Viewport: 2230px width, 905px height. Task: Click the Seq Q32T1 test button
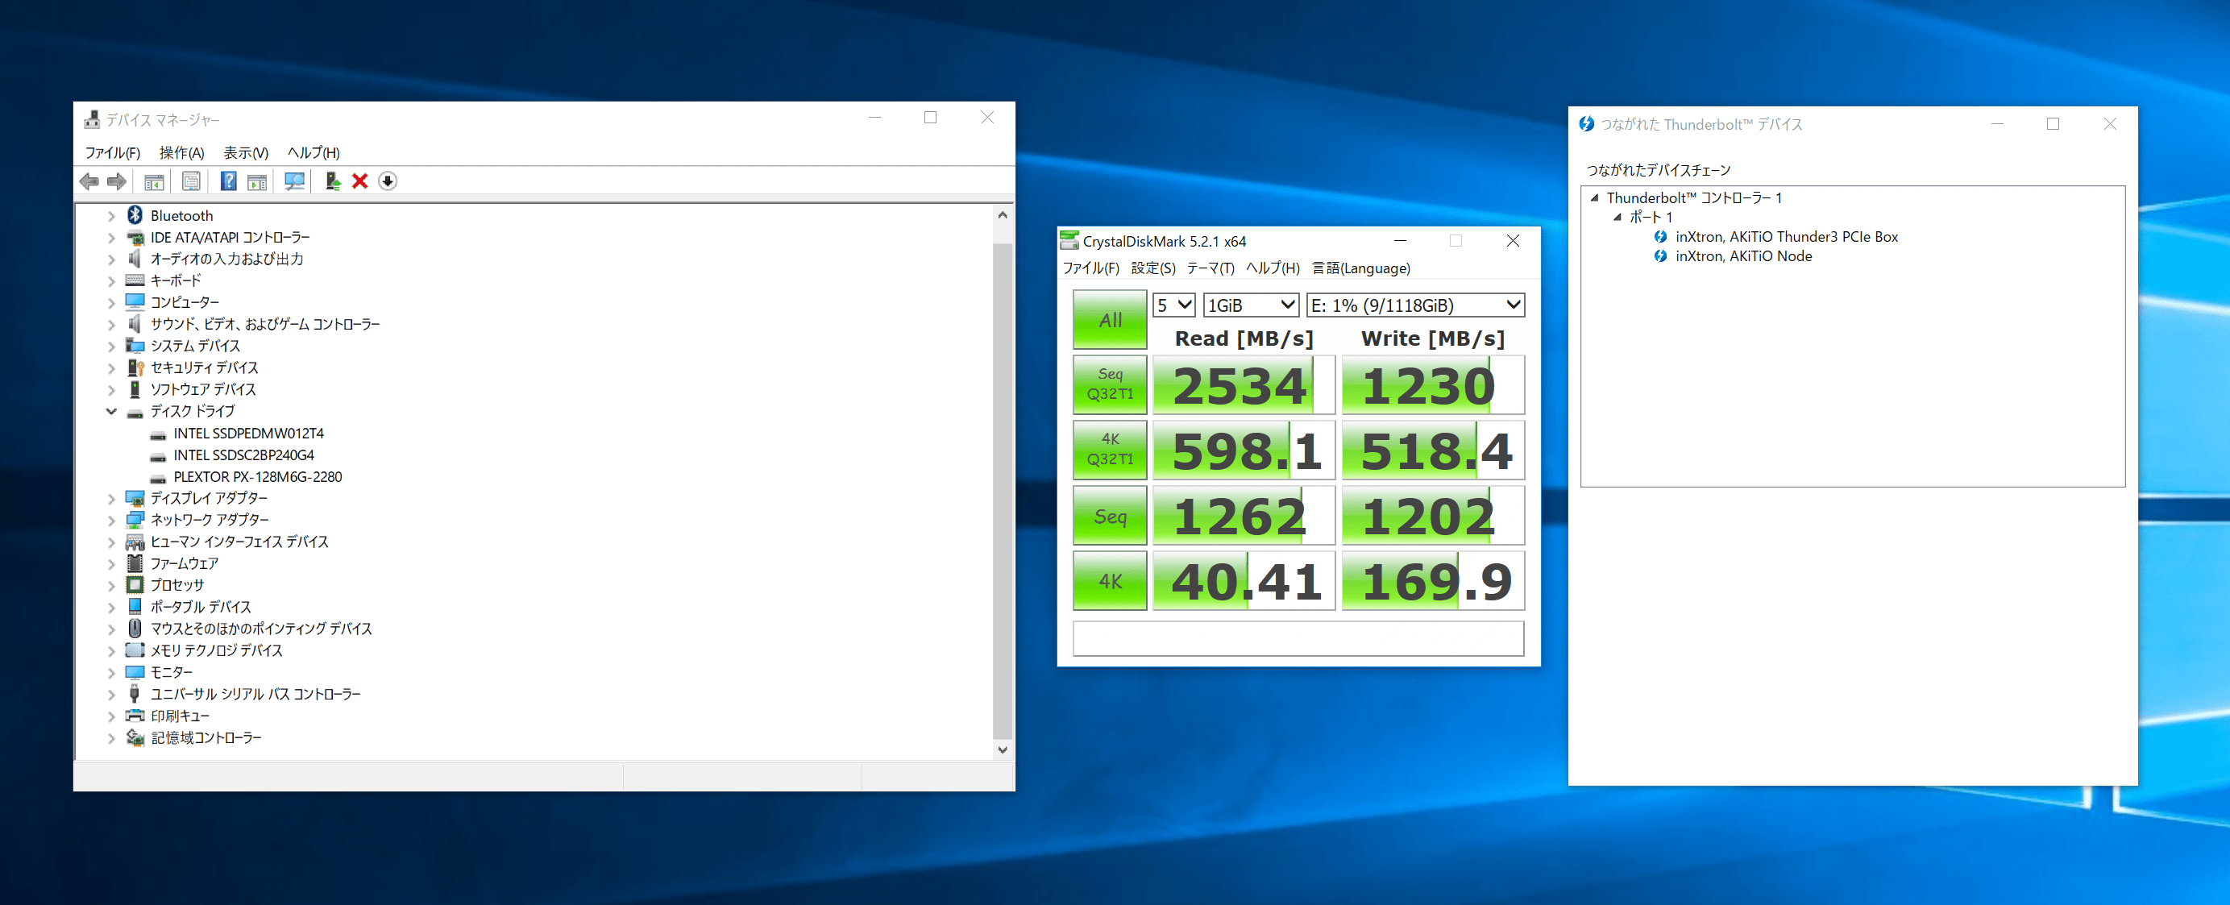tap(1110, 384)
